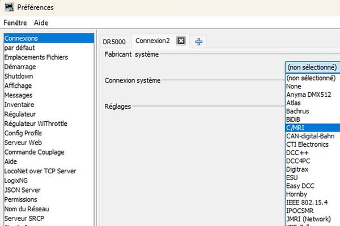The width and height of the screenshot is (340, 226).
Task: Select DCC4PC in the manufacturer list
Action: click(x=312, y=161)
